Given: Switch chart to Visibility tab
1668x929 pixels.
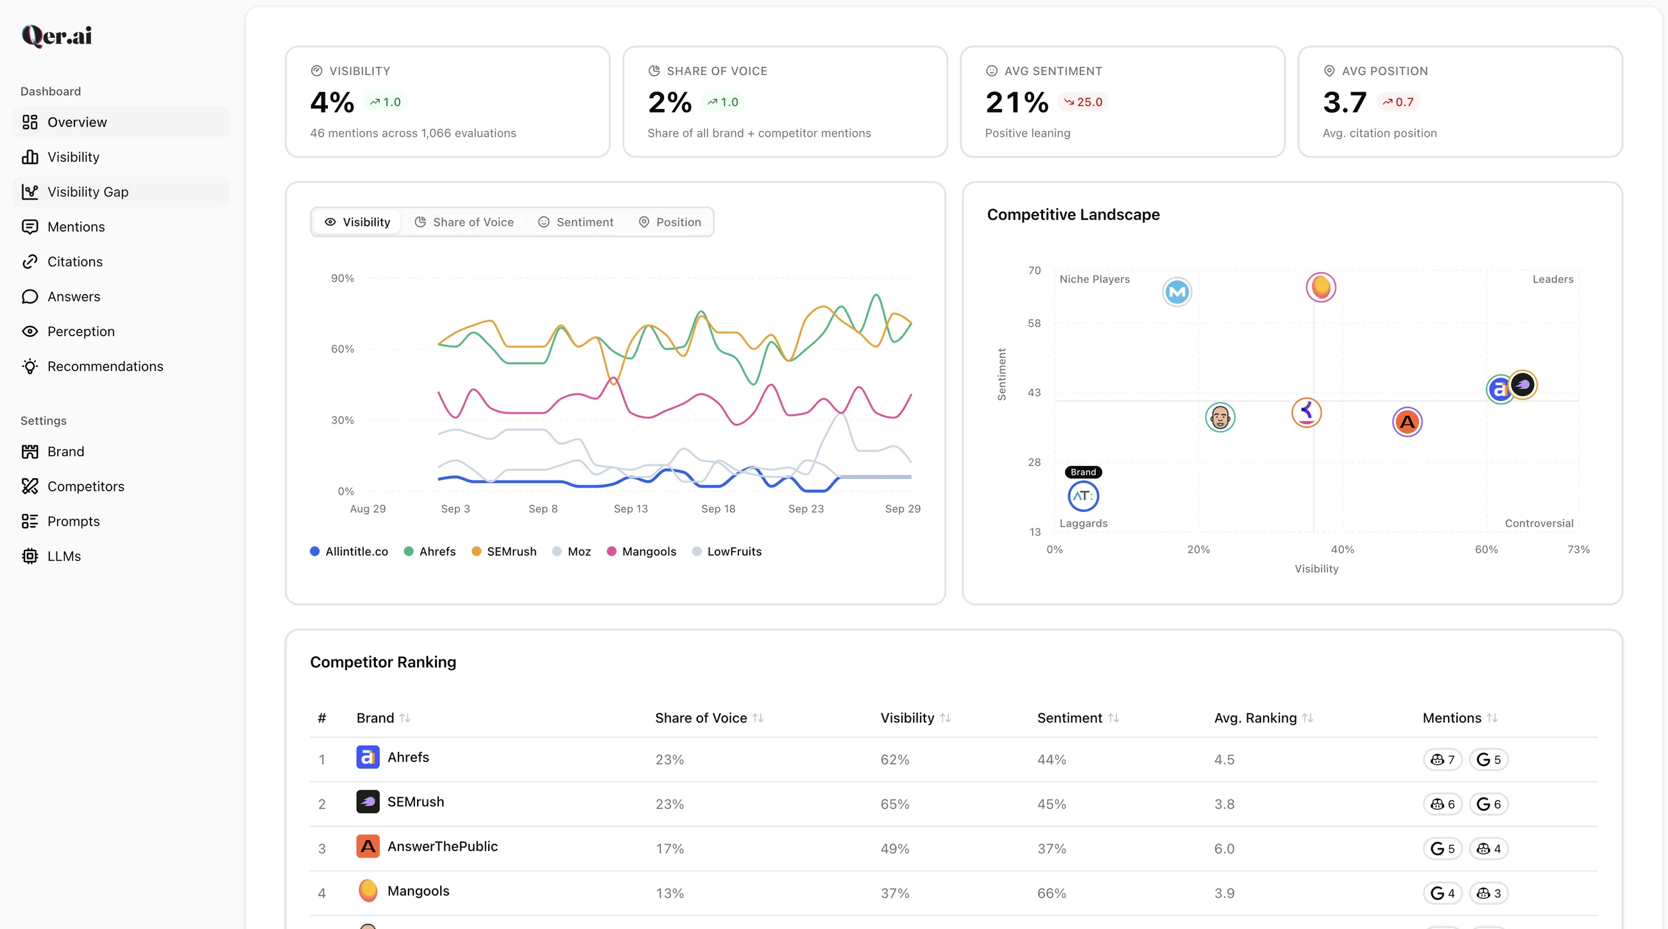Looking at the screenshot, I should (x=357, y=222).
